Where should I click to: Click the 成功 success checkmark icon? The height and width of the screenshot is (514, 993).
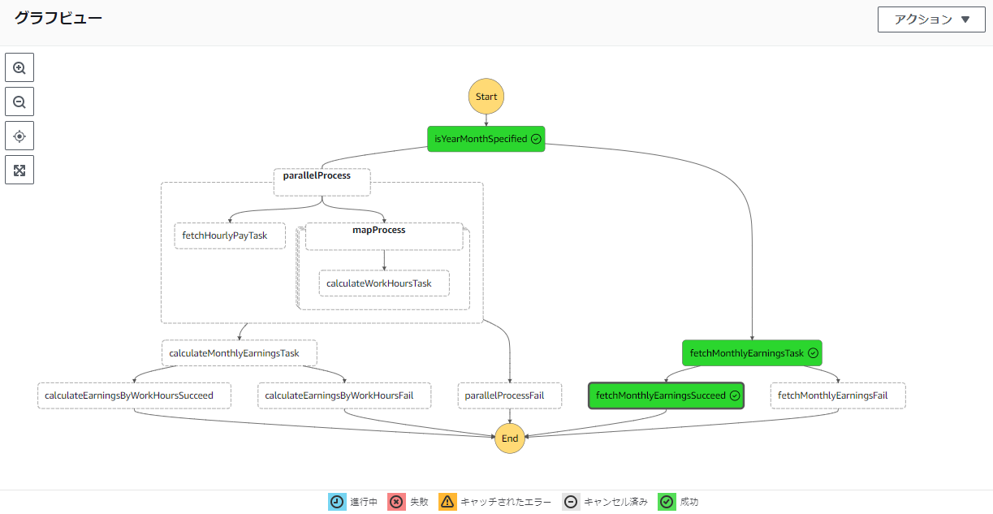point(666,502)
